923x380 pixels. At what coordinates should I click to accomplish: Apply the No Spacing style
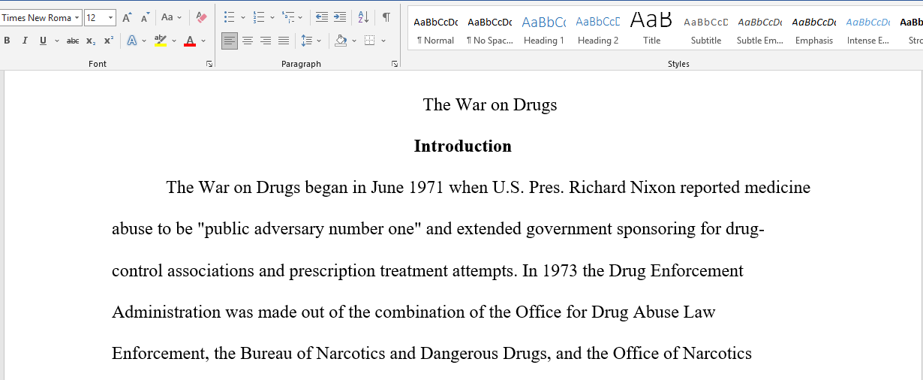pos(490,30)
